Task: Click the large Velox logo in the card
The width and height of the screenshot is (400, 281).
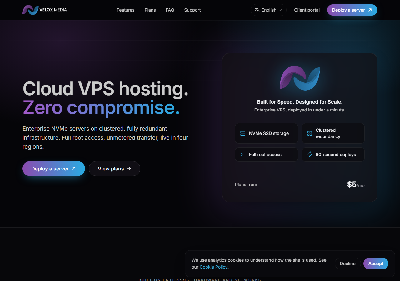Action: coord(300,78)
